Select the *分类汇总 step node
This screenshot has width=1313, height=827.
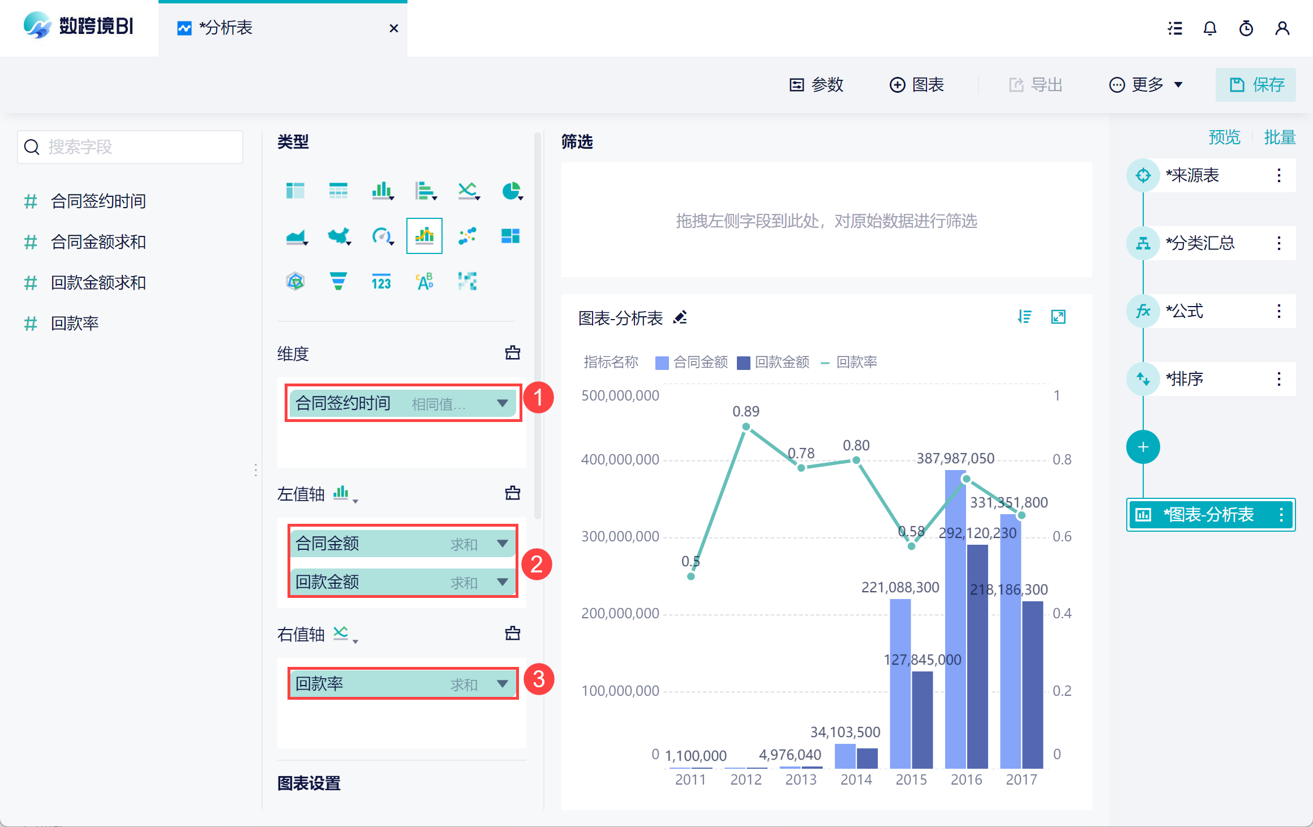(x=1200, y=243)
